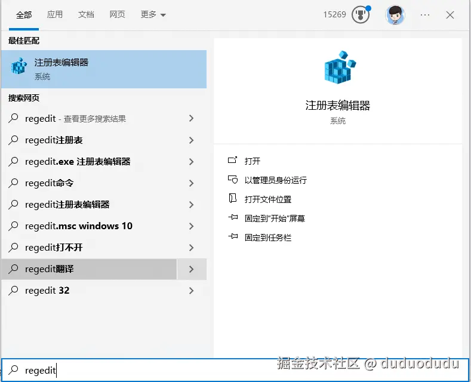Click the open file location icon
Viewport: 471px width, 382px height.
click(x=232, y=199)
